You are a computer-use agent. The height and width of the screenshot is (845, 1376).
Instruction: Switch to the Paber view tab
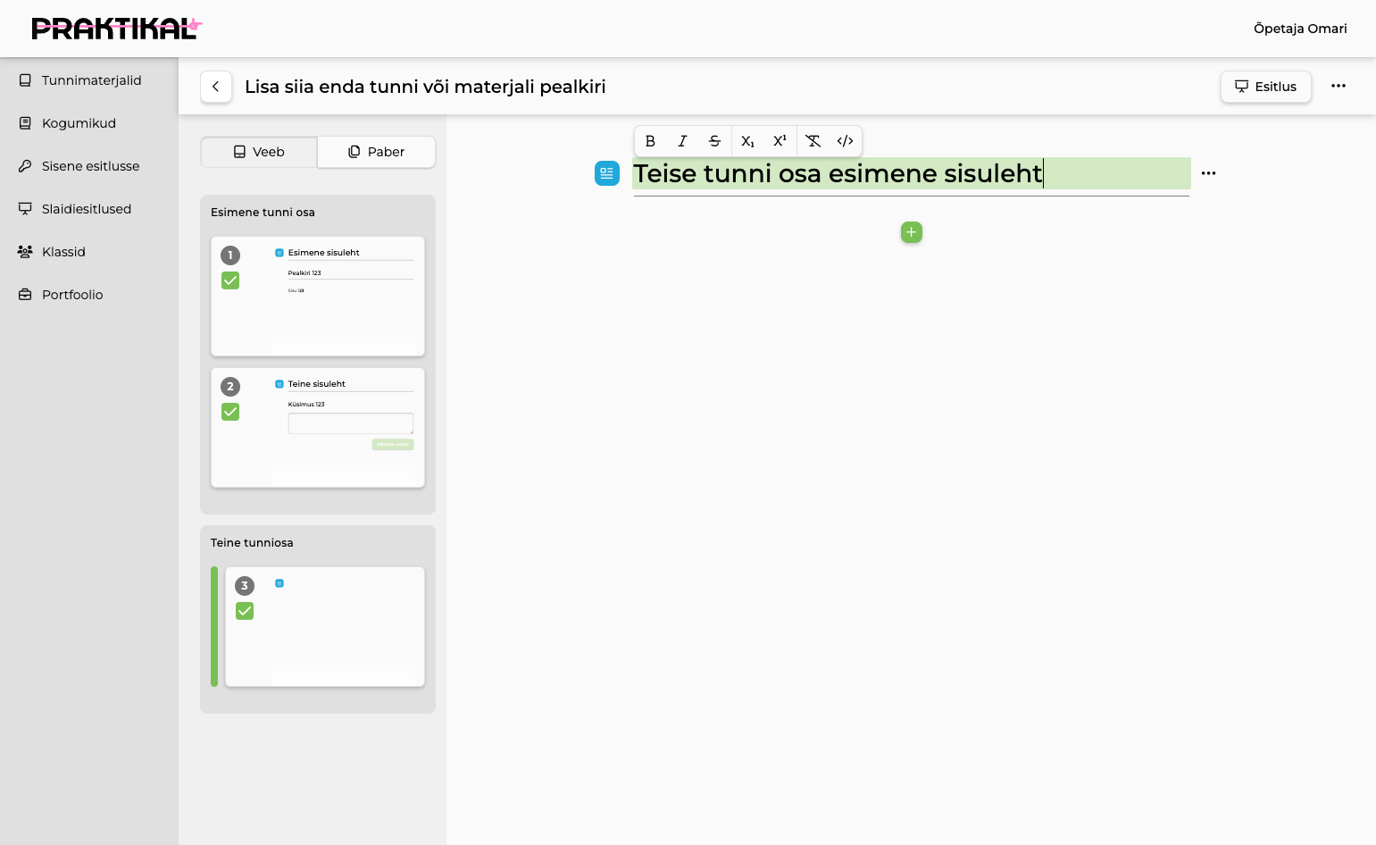376,152
